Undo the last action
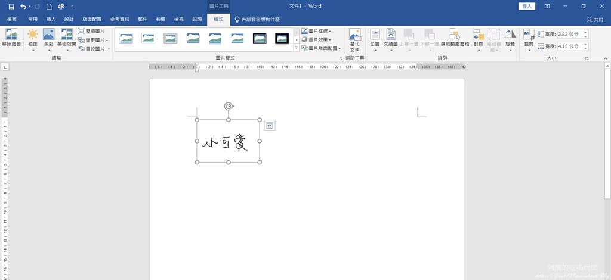 23,6
